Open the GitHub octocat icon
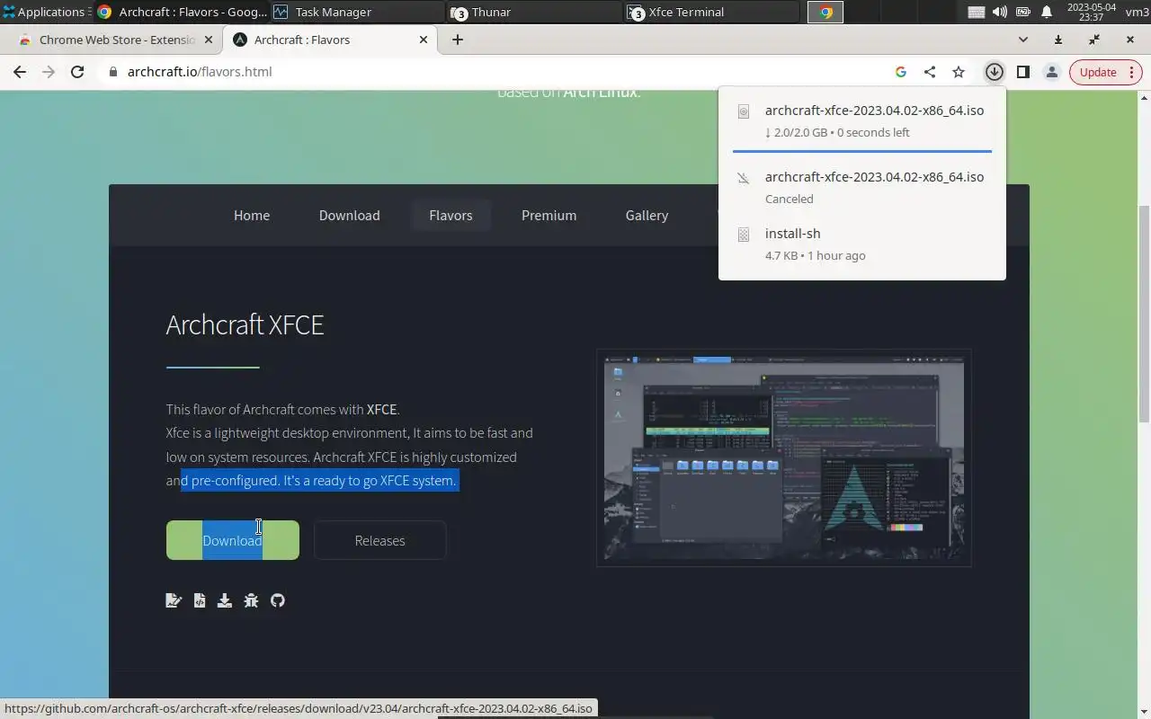Image resolution: width=1151 pixels, height=719 pixels. tap(278, 600)
